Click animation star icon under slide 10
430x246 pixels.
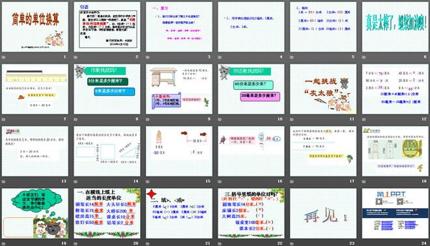220,120
